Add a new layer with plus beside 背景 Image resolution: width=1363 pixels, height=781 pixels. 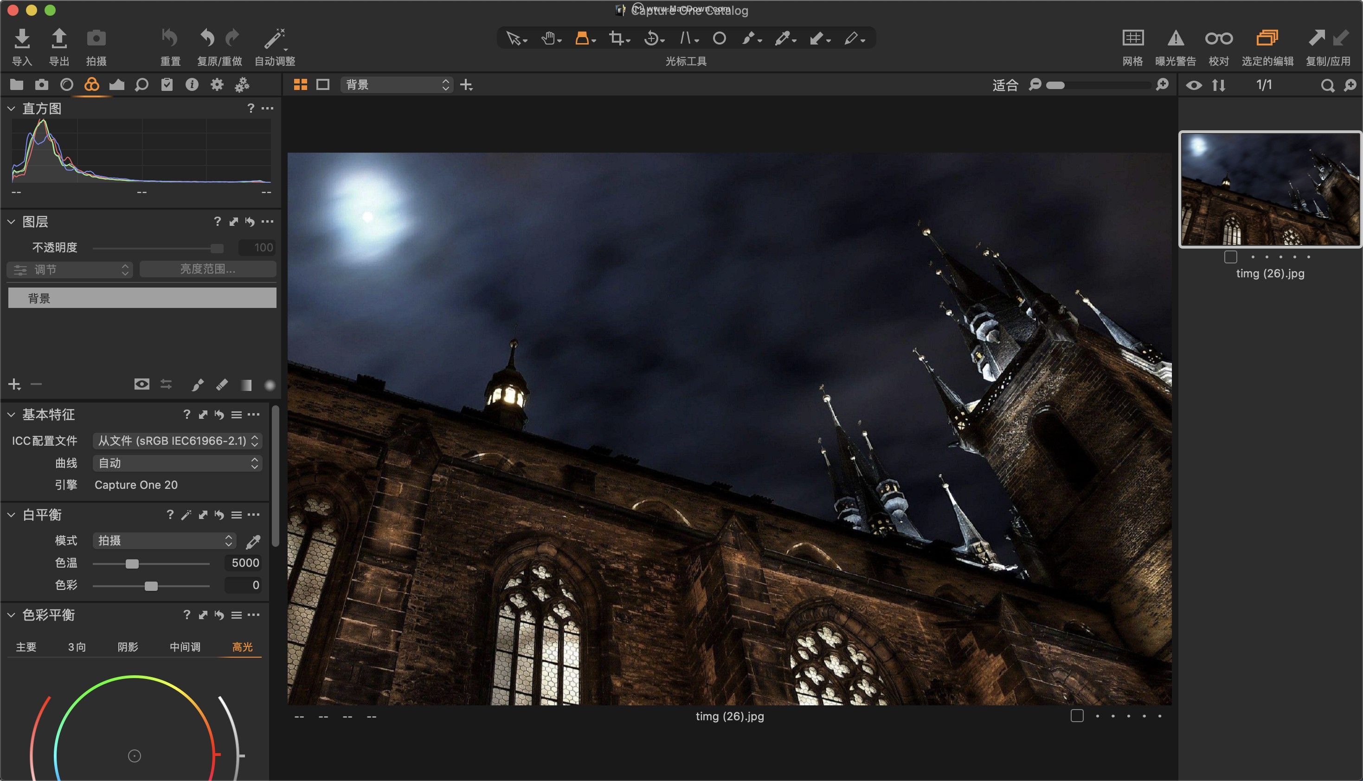[466, 85]
